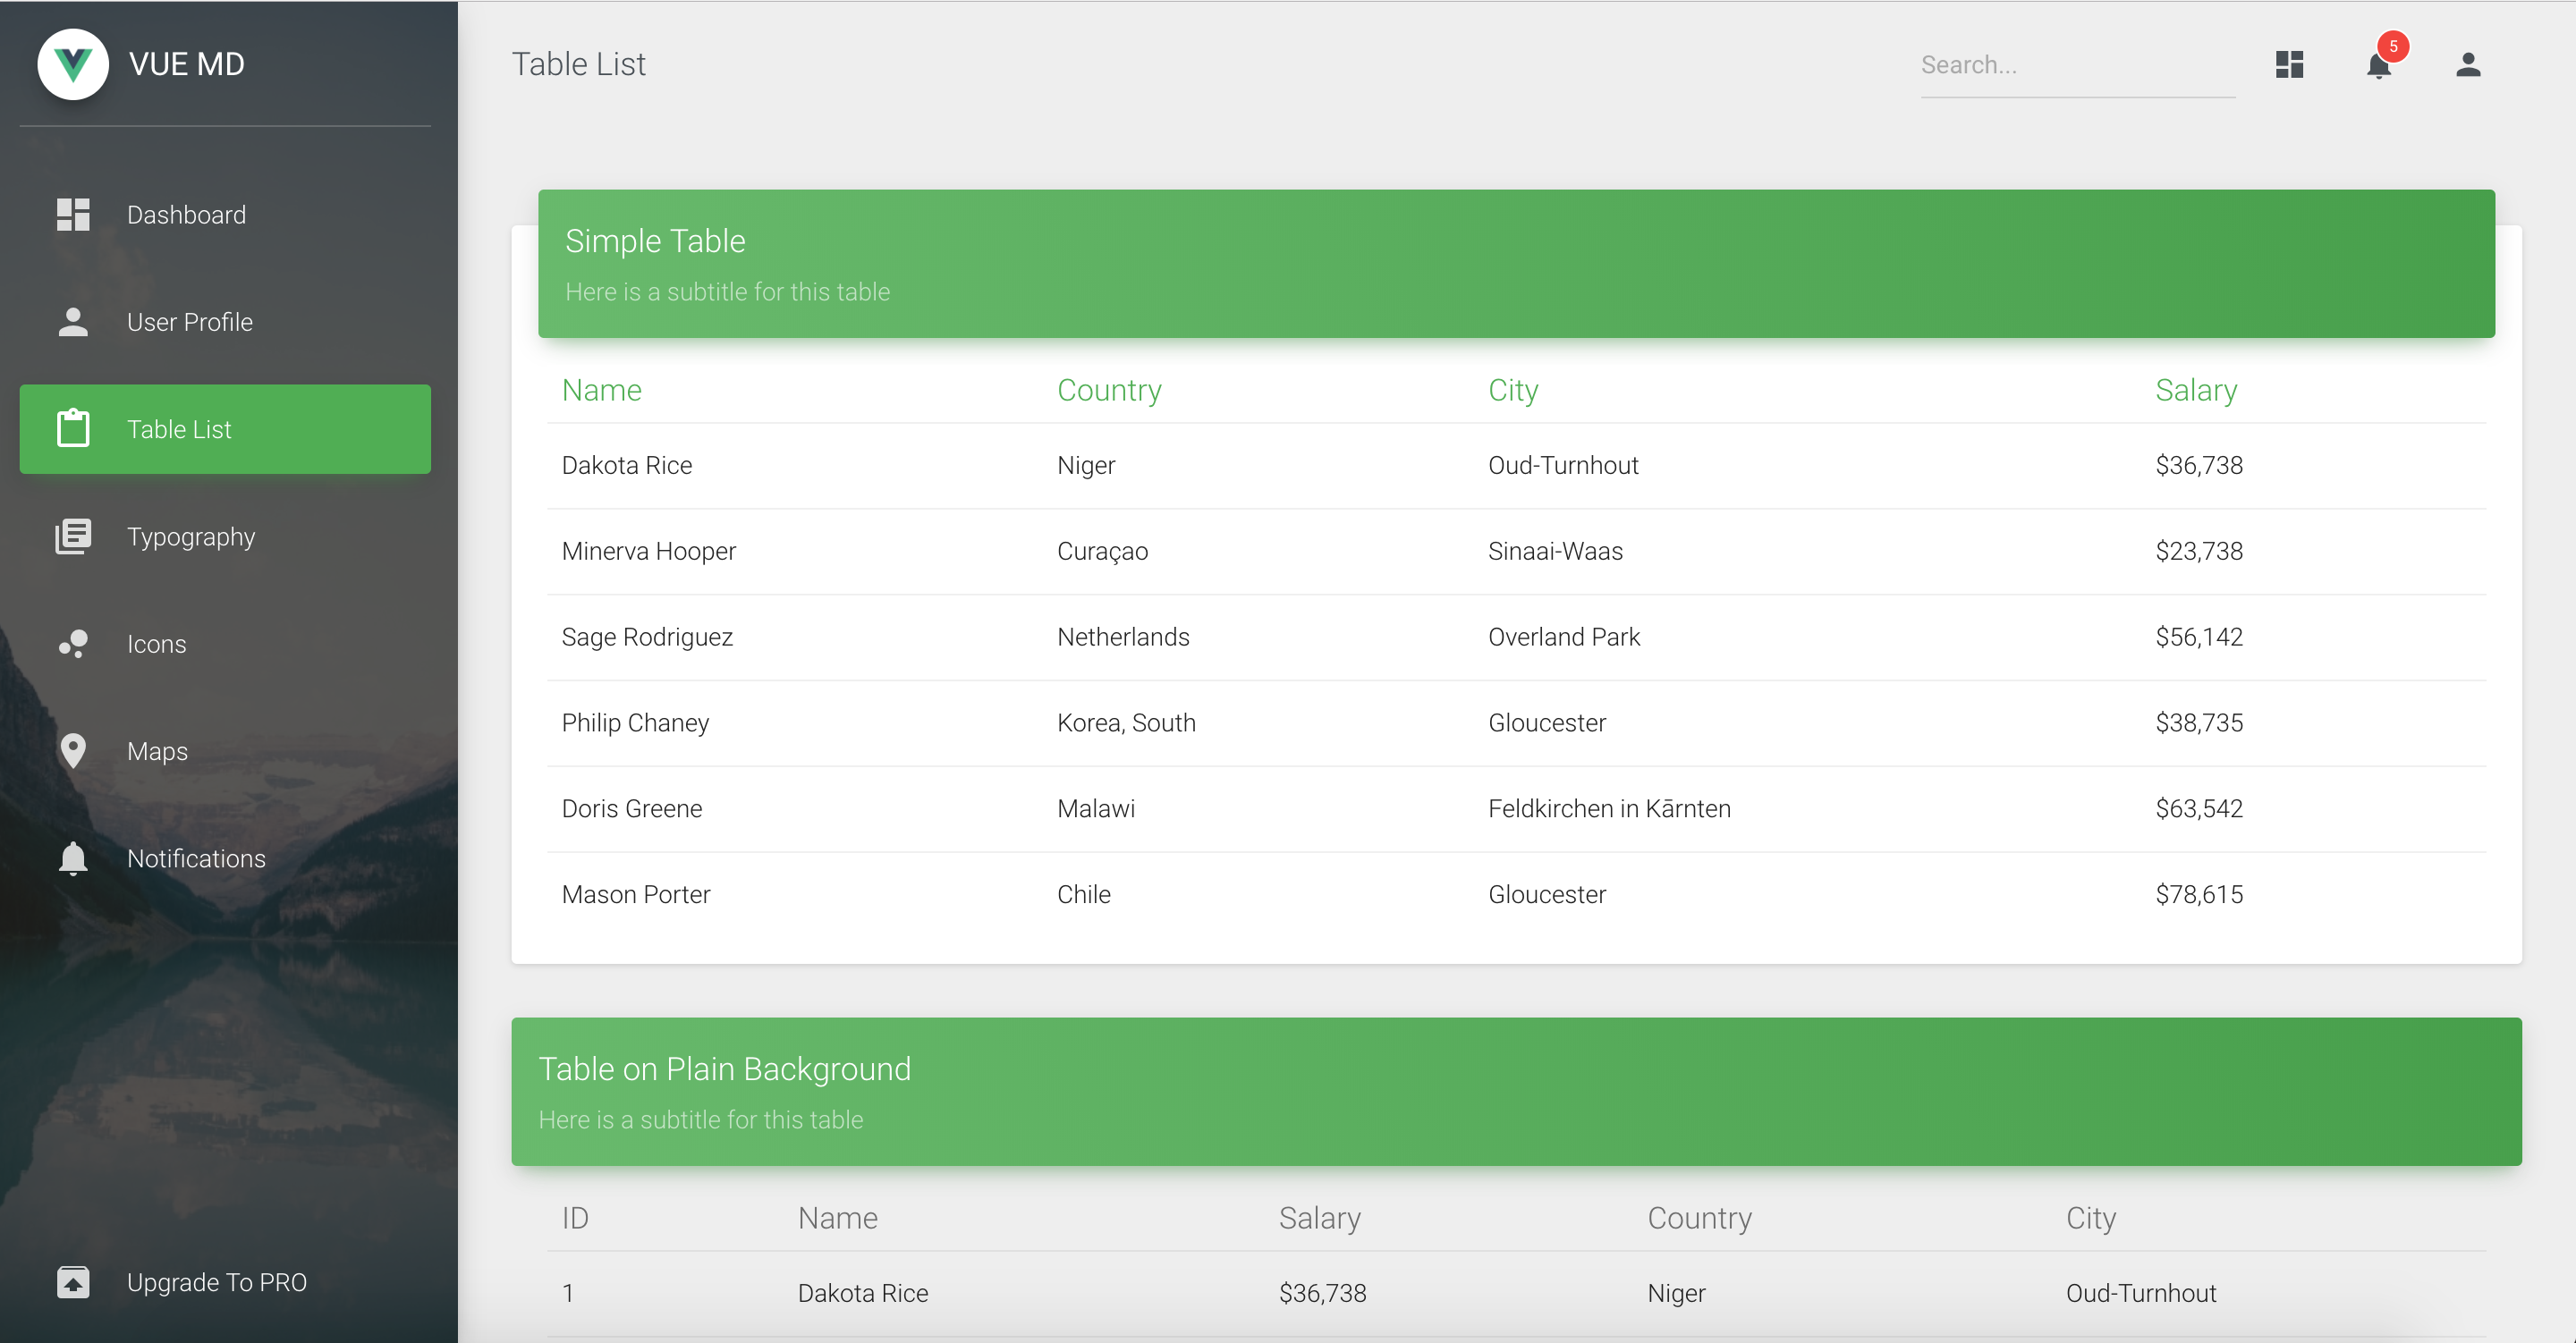Click the Upgrade To PRO icon
2576x1343 pixels.
(73, 1282)
